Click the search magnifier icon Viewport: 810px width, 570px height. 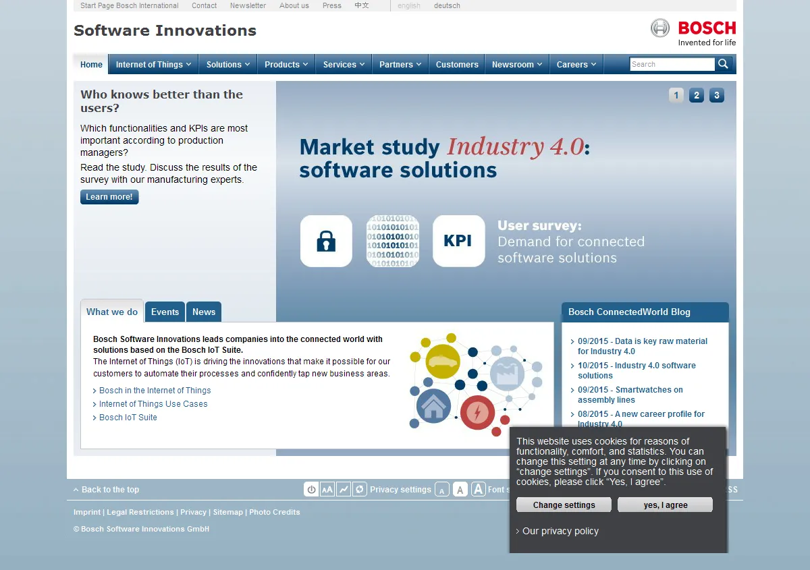click(x=723, y=64)
